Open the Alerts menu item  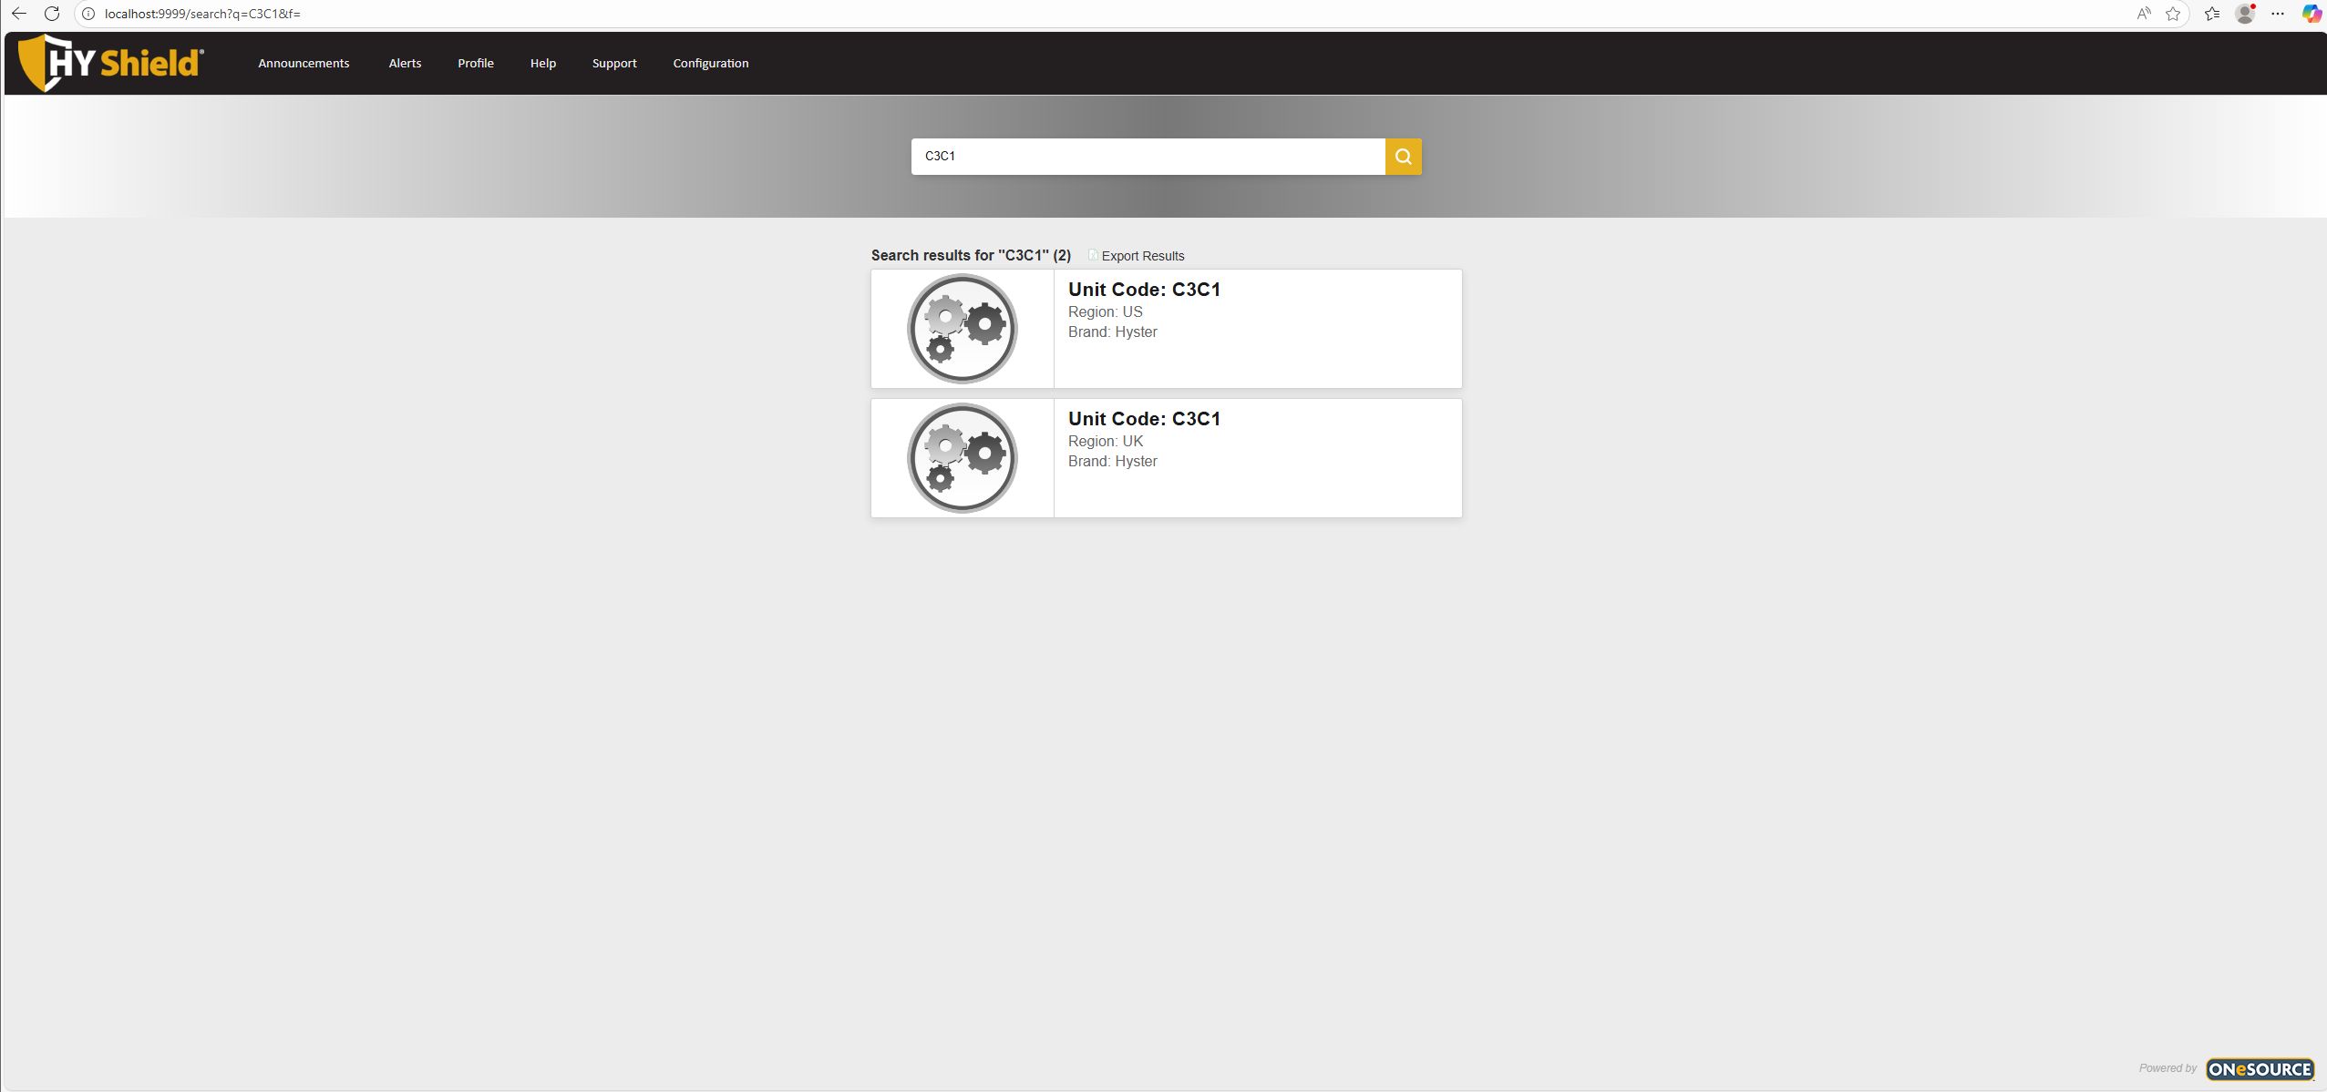click(x=405, y=63)
